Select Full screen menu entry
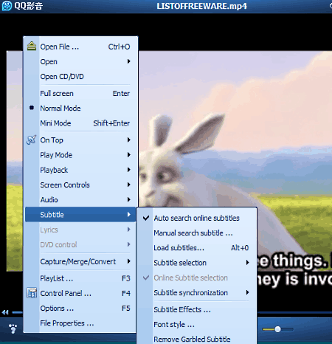Image resolution: width=332 pixels, height=344 pixels. click(80, 94)
